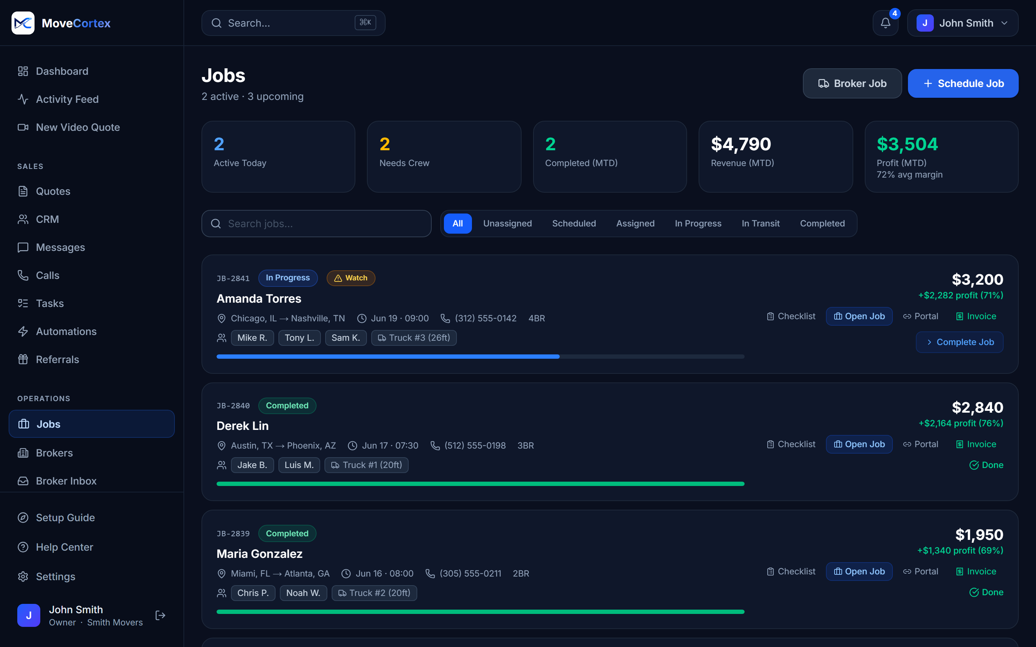Screen dimensions: 1036x647
Task: Expand the John Smith account dropdown
Action: click(x=962, y=23)
